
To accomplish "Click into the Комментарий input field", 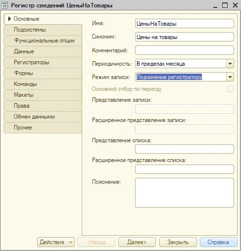I will (x=185, y=50).
